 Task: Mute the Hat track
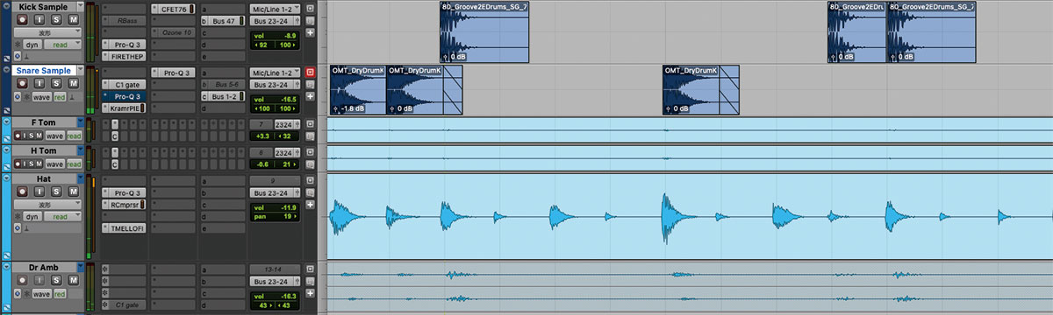coord(73,192)
